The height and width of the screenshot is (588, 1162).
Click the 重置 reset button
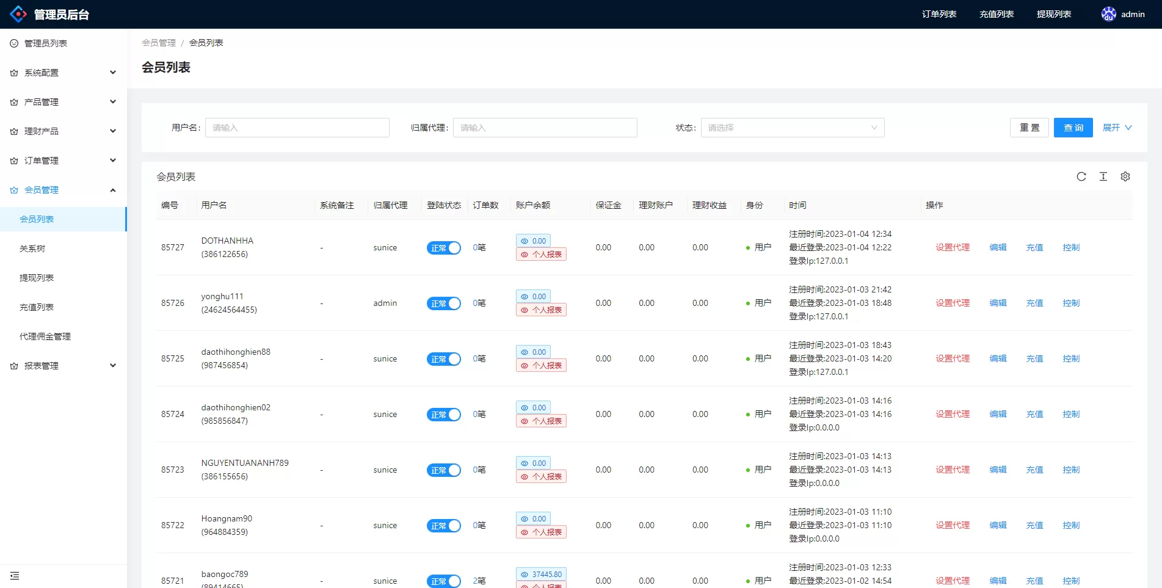tap(1029, 128)
